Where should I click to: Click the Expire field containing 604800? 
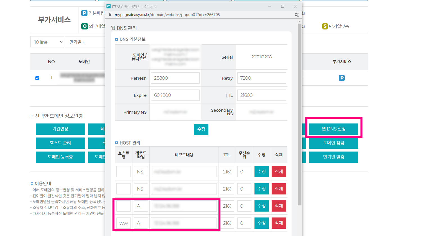click(175, 95)
